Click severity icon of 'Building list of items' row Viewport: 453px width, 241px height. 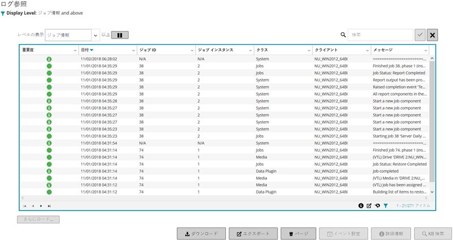click(x=49, y=192)
